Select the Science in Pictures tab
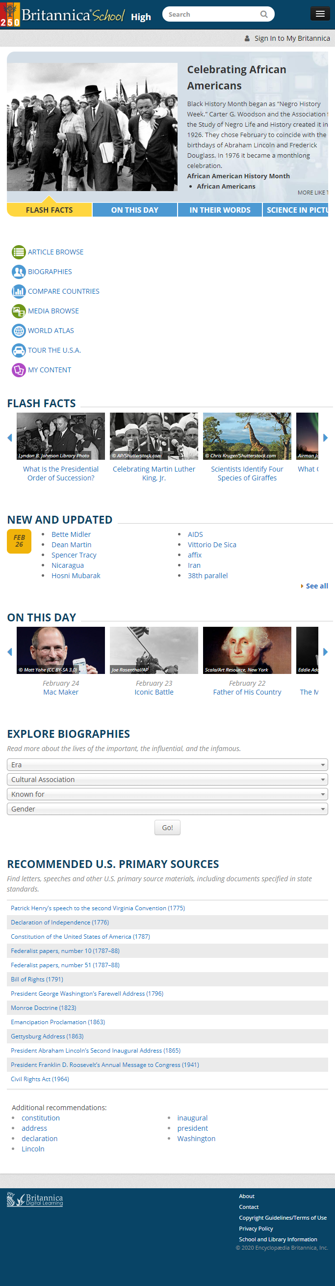 (296, 210)
